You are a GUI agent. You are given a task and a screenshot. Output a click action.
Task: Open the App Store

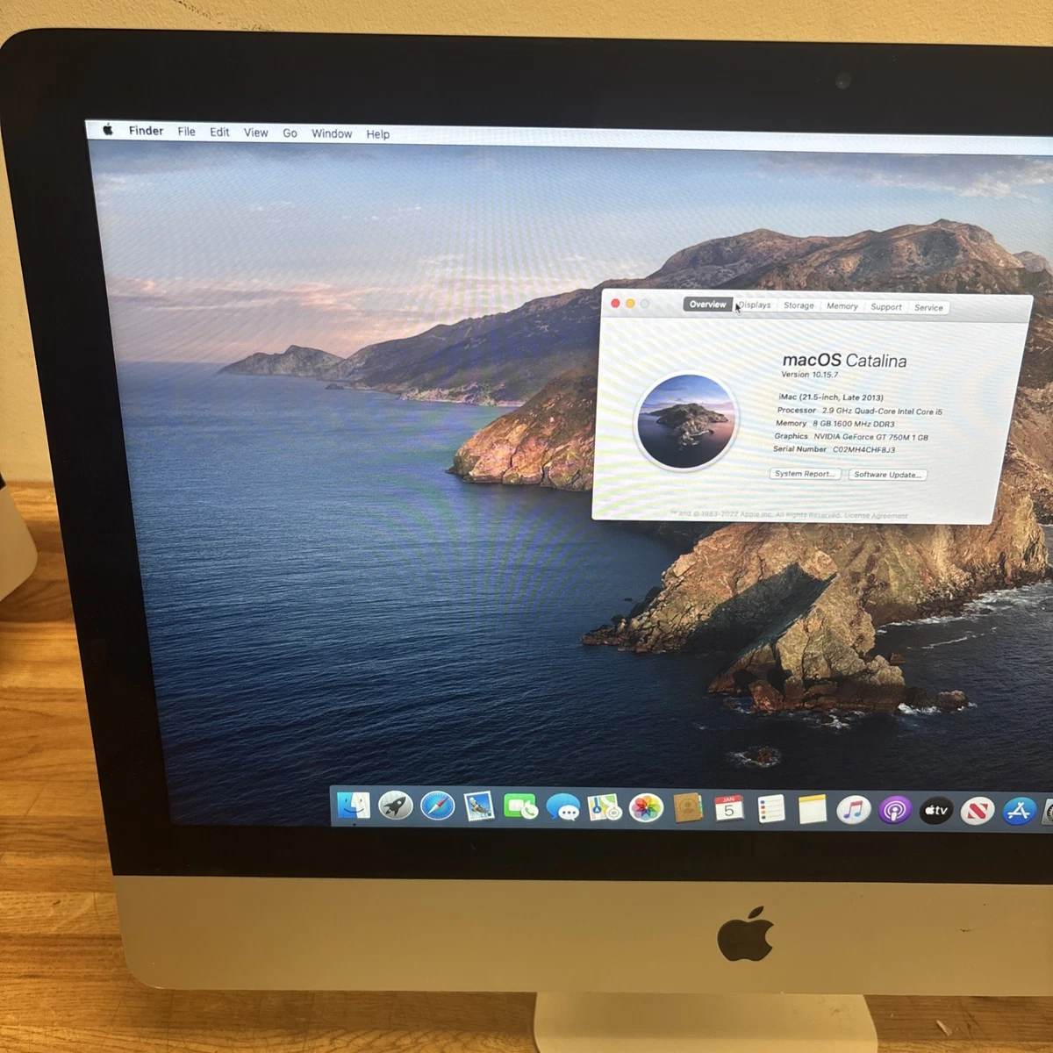click(1018, 809)
